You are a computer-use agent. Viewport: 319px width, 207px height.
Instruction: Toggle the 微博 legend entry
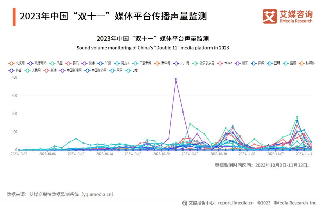(x=88, y=63)
